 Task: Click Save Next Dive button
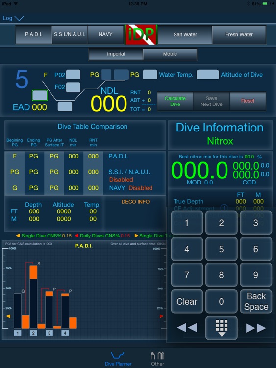click(x=211, y=101)
